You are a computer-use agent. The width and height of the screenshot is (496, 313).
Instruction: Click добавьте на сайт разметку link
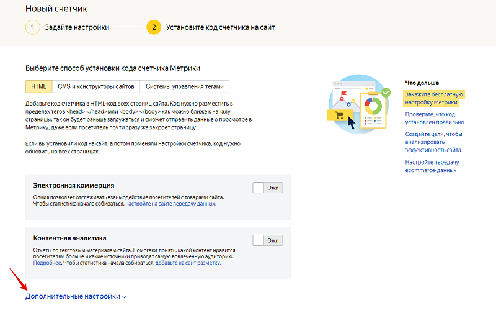pyautogui.click(x=188, y=263)
